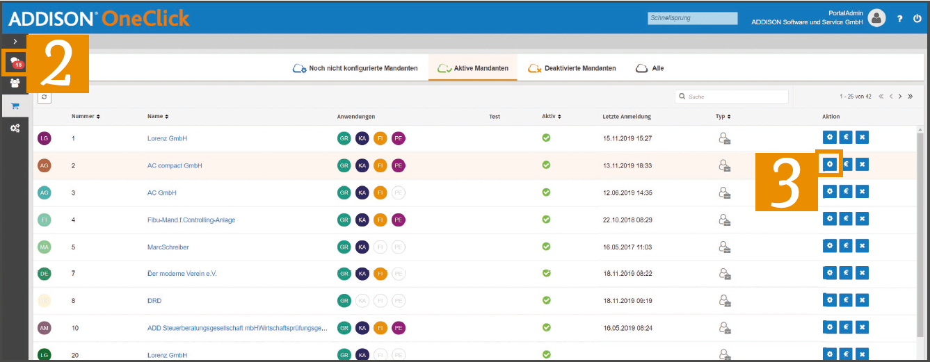Go to the first page of results

[881, 97]
